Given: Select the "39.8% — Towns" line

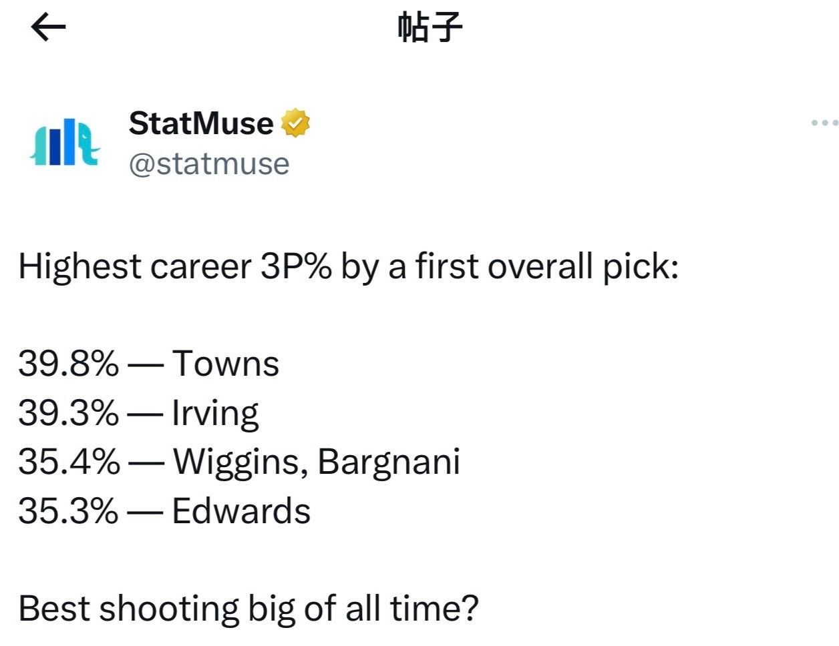Looking at the screenshot, I should click(x=148, y=364).
